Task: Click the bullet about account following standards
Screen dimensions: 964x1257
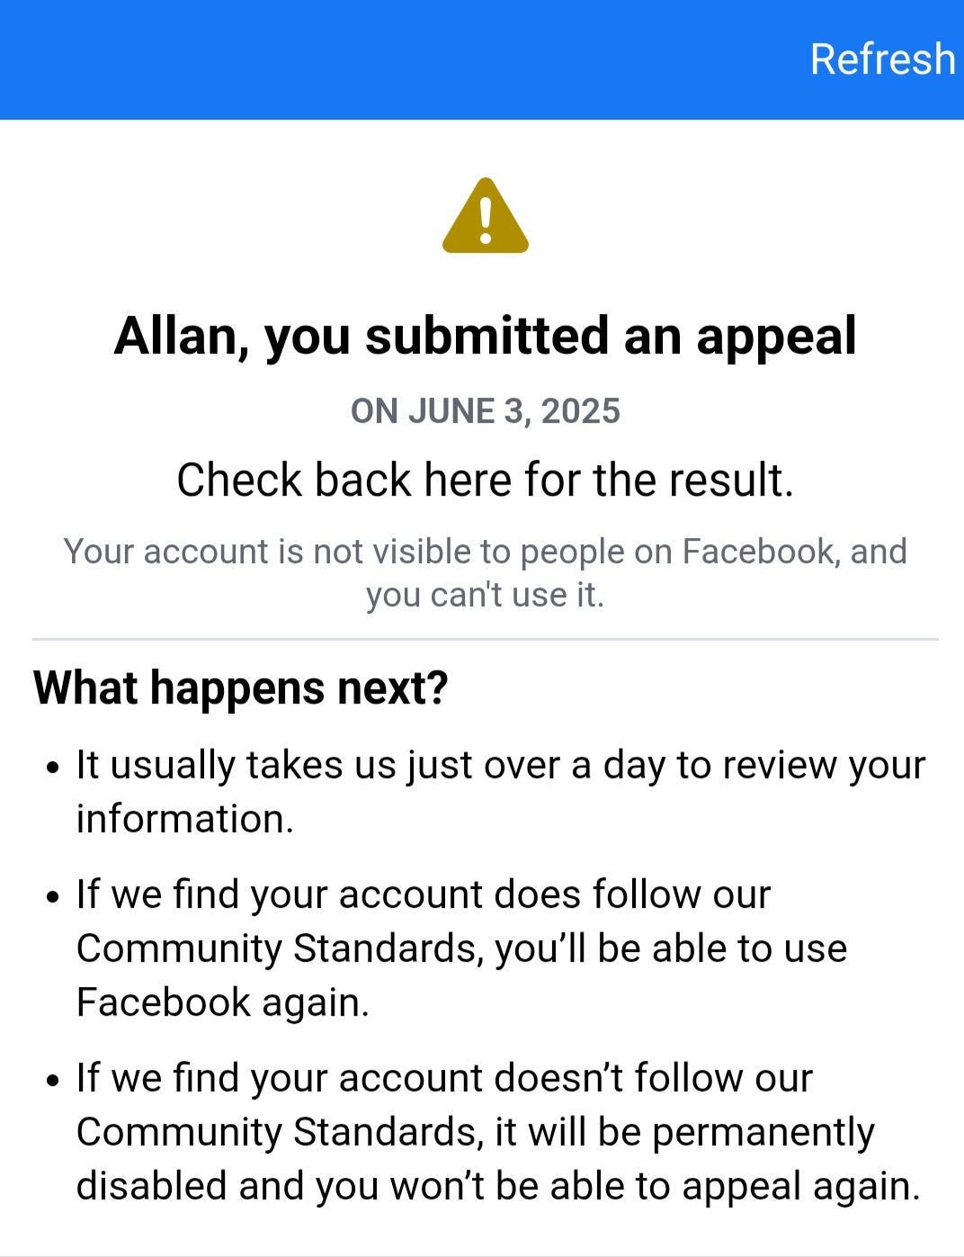Action: [x=460, y=947]
